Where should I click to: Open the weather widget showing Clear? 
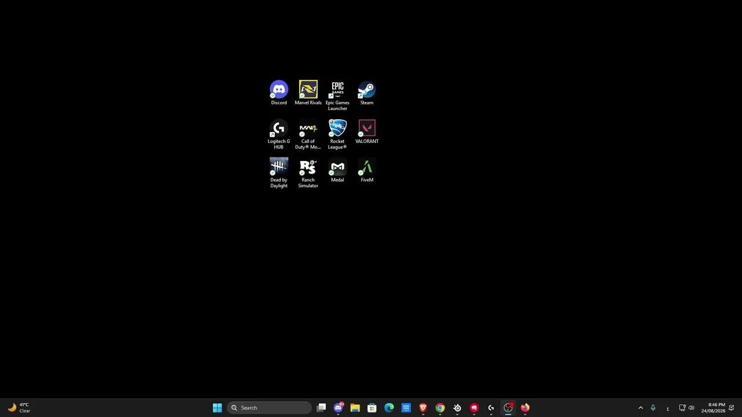(19, 408)
